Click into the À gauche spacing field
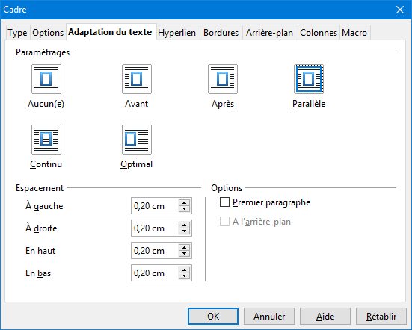This screenshot has height=330, width=412. pos(155,206)
